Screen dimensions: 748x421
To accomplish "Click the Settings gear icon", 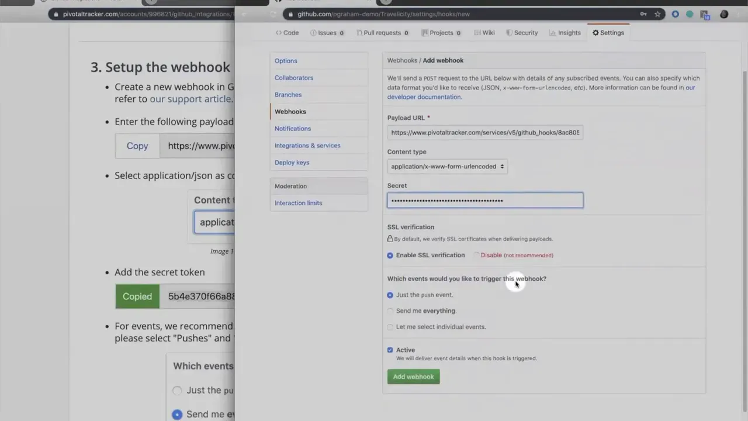I will point(596,33).
